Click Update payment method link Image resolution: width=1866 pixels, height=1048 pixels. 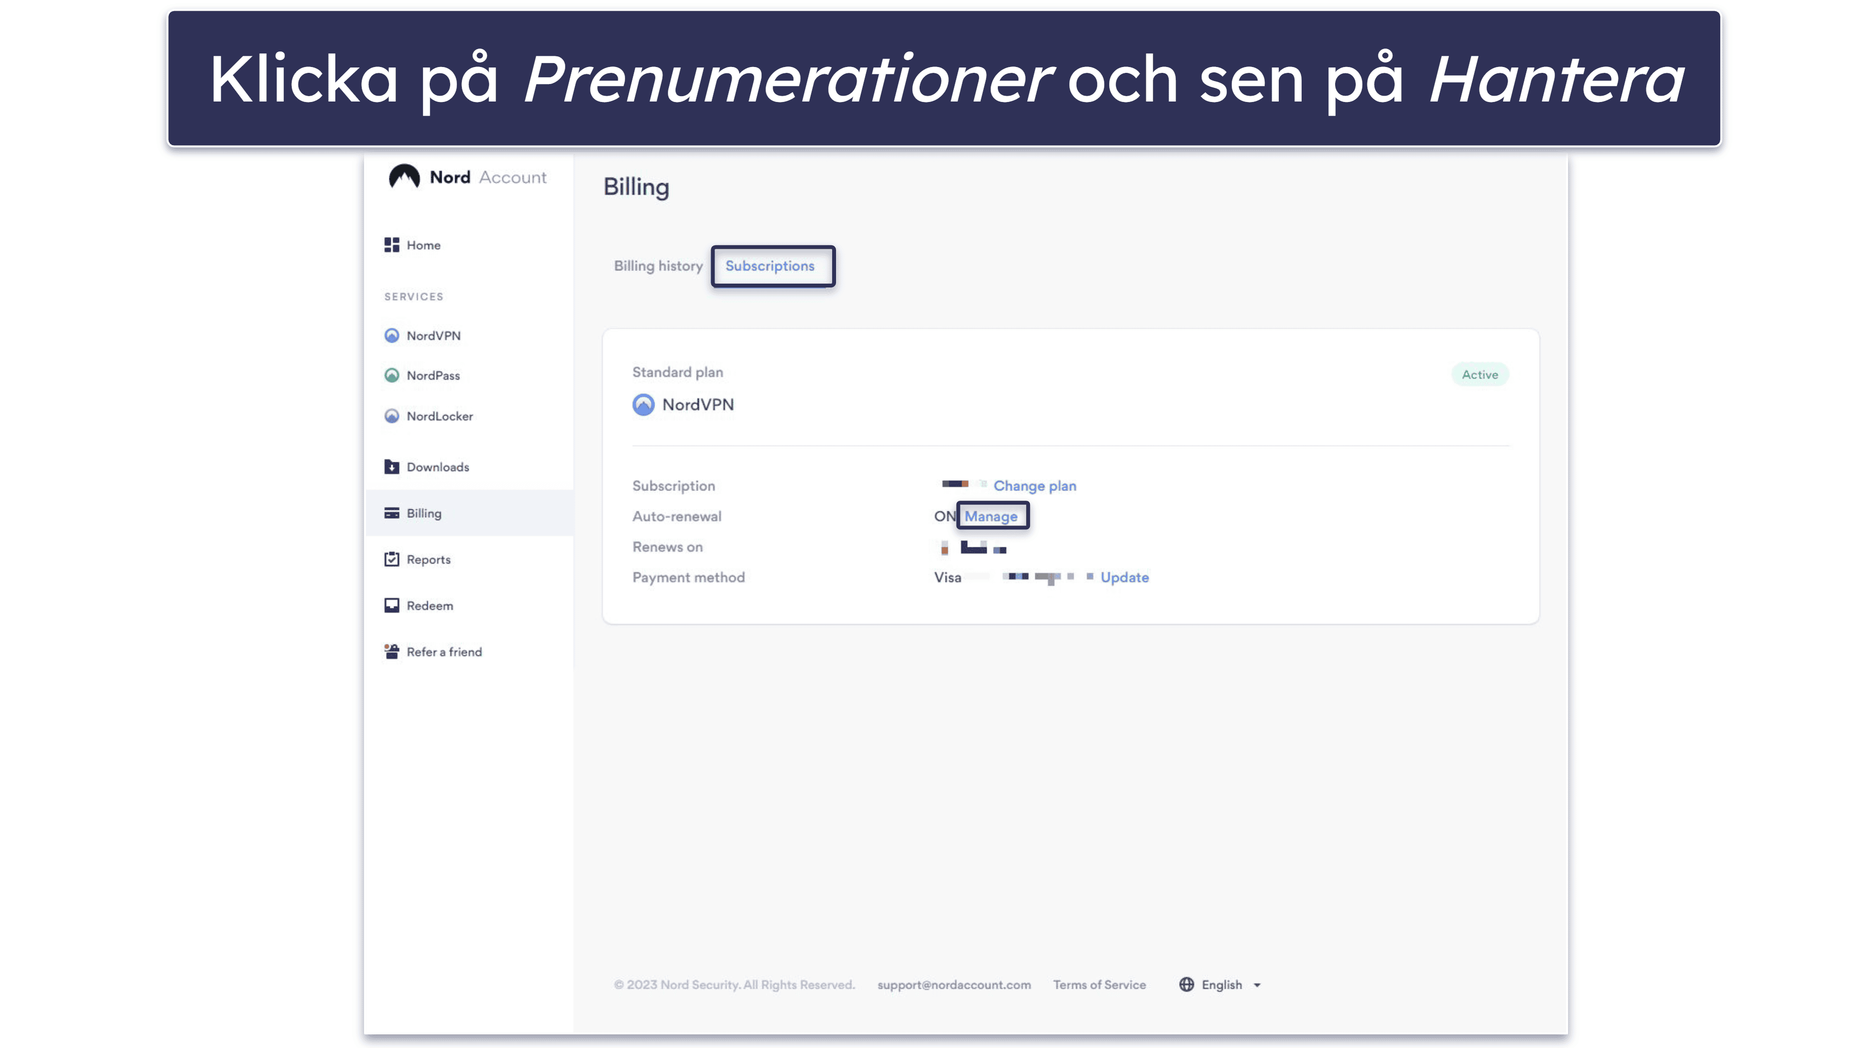[x=1124, y=576]
